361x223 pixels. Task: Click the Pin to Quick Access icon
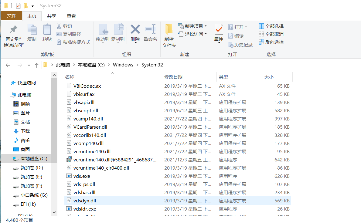point(14,29)
